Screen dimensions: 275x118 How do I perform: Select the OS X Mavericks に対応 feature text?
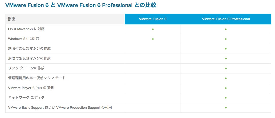(26, 29)
